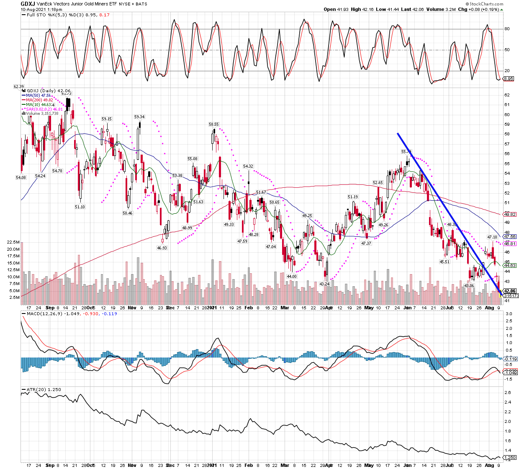Click the 53.38 price annotation
Image resolution: width=519 pixels, height=469 pixels.
[x=177, y=176]
